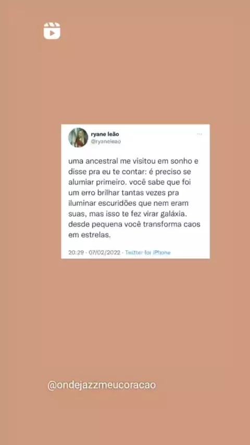Click the line 'iluminar escuridões que nem eram'
The height and width of the screenshot is (445, 250).
pyautogui.click(x=128, y=204)
